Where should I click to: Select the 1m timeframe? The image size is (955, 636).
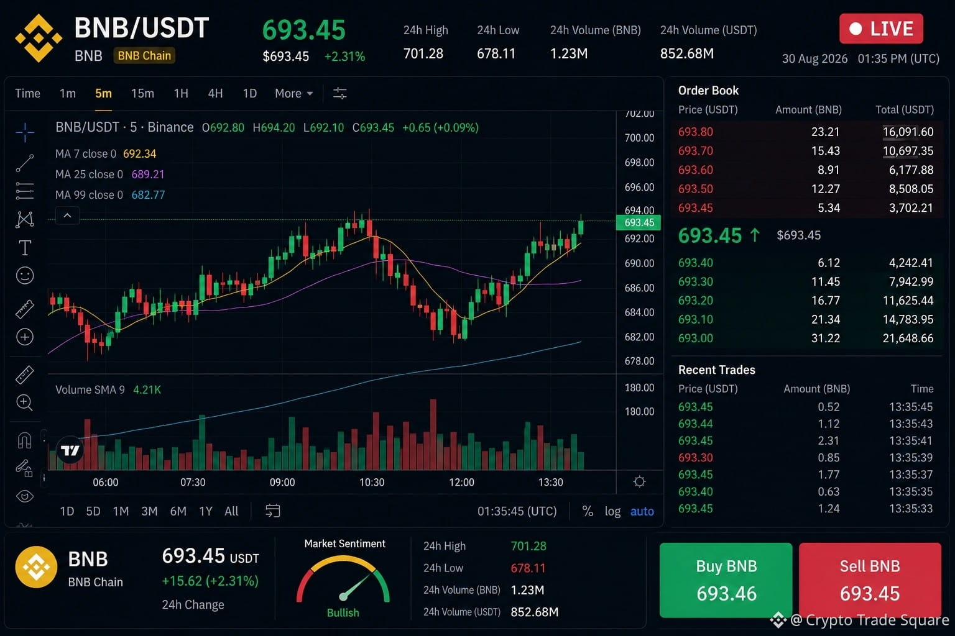pos(68,93)
